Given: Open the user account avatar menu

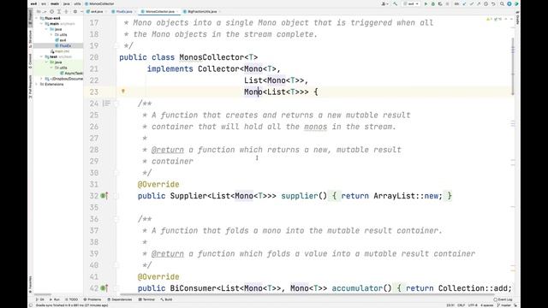Looking at the screenshot, I should coord(384,3).
